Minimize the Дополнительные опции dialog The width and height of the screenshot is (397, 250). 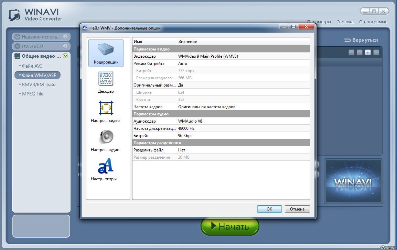pyautogui.click(x=284, y=26)
